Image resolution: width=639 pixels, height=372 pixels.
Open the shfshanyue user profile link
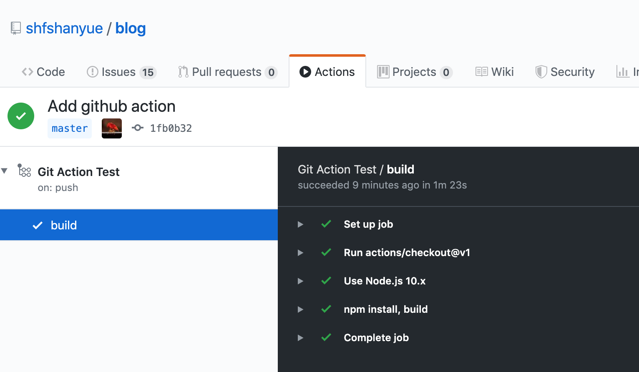point(64,28)
